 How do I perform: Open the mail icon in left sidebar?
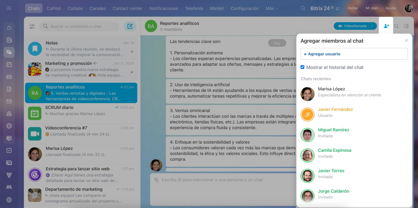(9, 101)
